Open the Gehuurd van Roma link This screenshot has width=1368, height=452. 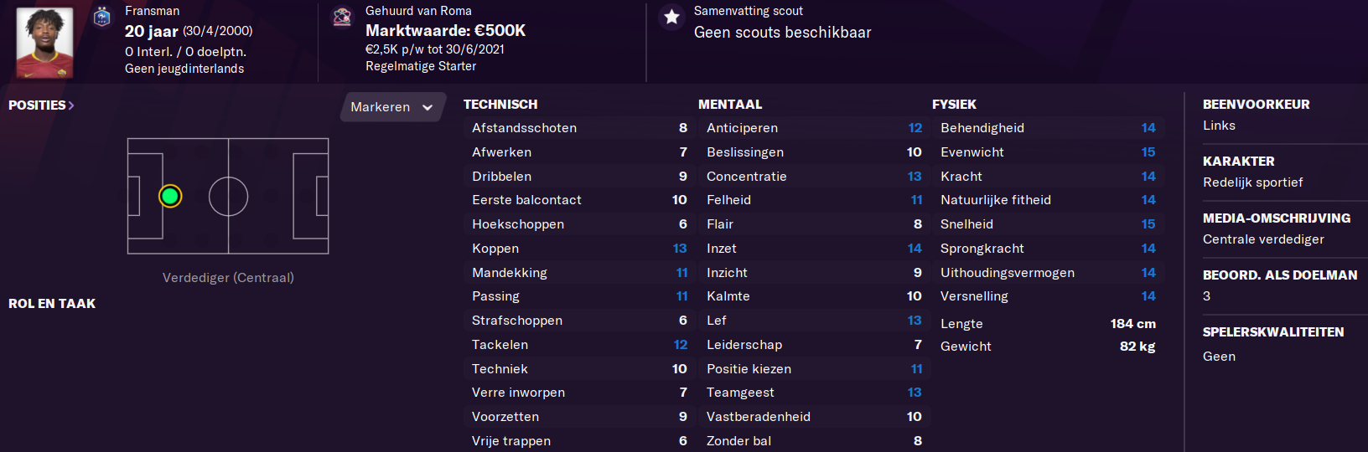[x=418, y=11]
